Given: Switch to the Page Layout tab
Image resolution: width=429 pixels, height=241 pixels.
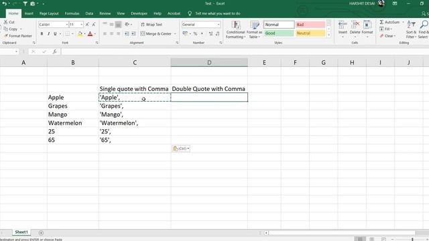Looking at the screenshot, I should [x=49, y=13].
